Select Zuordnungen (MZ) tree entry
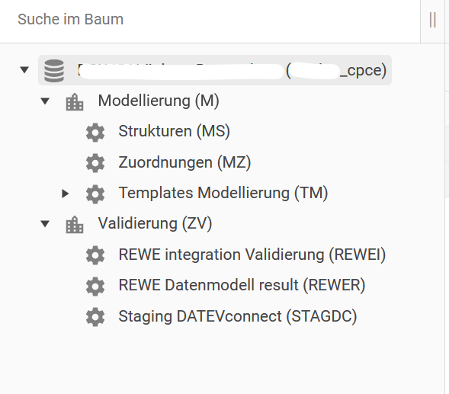The width and height of the screenshot is (449, 394). 184,162
